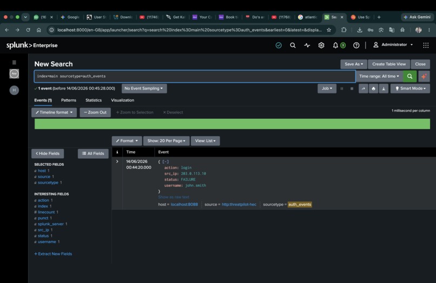
Task: Open the AI assistant sparkle button
Action: (x=424, y=76)
